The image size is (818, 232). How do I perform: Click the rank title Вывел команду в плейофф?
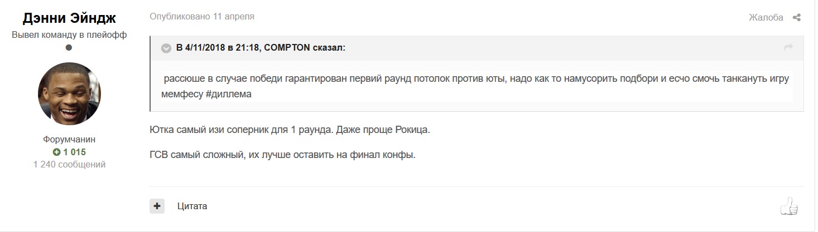pos(69,34)
